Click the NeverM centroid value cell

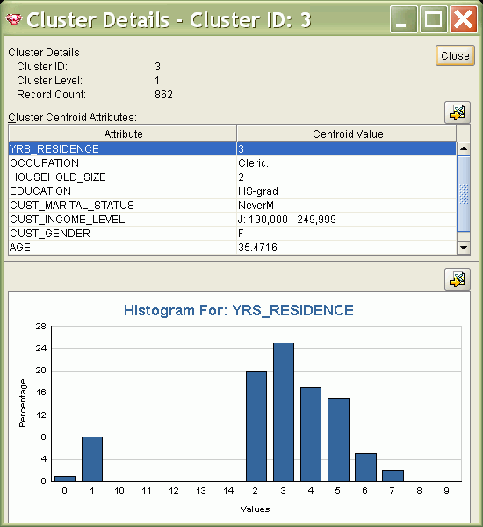click(347, 205)
